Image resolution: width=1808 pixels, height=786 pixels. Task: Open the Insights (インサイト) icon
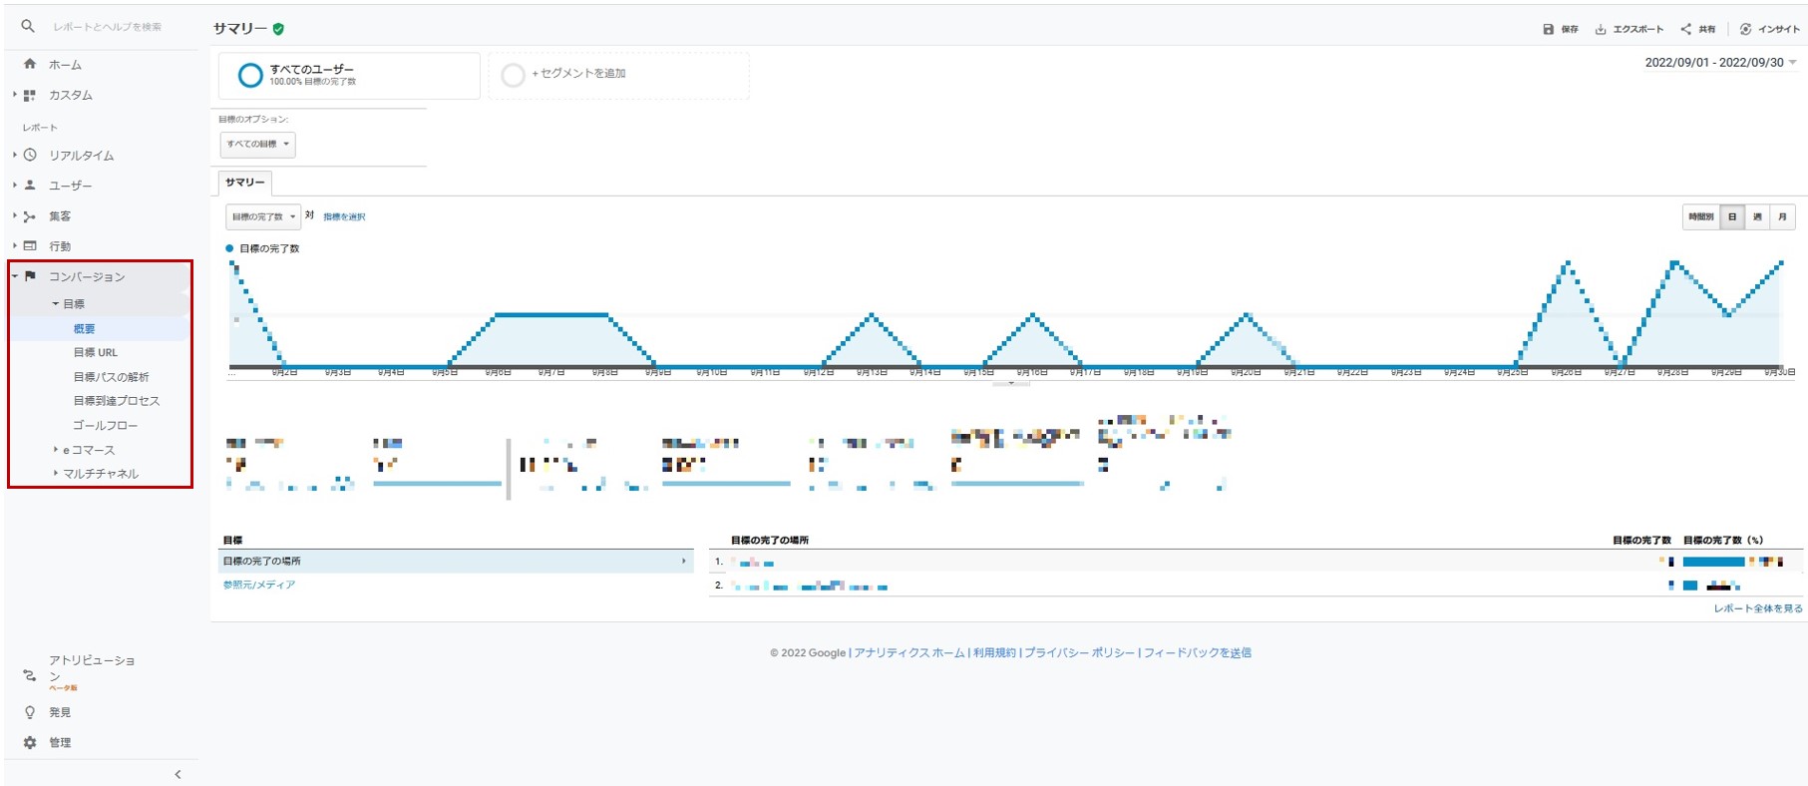point(1745,29)
